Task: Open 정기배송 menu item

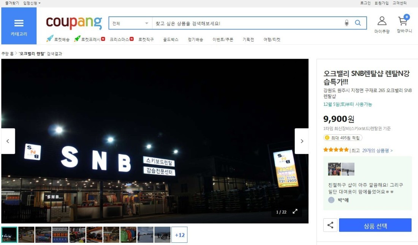Action: [x=195, y=40]
